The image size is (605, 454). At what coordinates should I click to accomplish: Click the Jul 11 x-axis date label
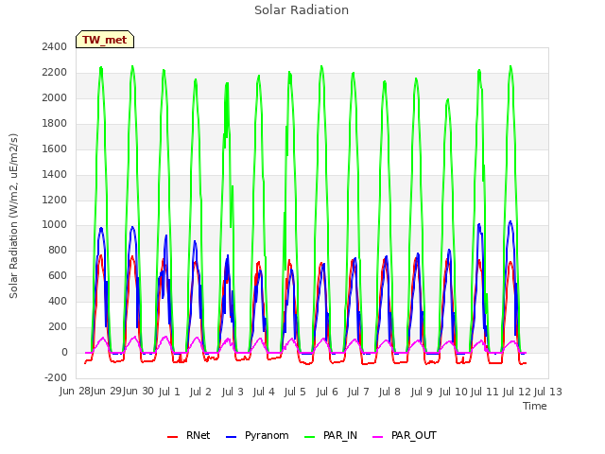click(485, 392)
